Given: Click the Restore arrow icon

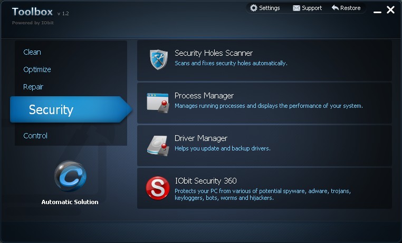Looking at the screenshot, I should coord(335,8).
